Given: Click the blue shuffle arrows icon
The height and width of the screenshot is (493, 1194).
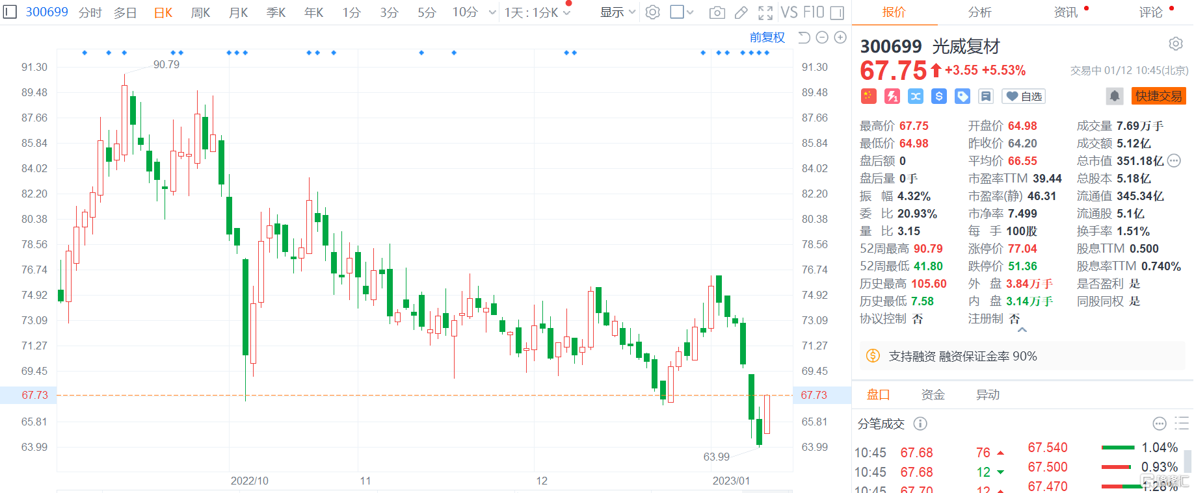Looking at the screenshot, I should click(916, 96).
